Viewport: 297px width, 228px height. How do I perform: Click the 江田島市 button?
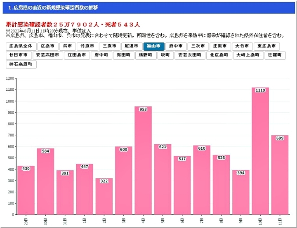click(x=77, y=55)
